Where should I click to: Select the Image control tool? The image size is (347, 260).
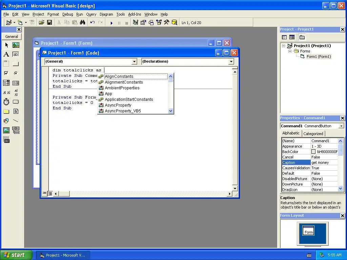pyautogui.click(x=6, y=130)
